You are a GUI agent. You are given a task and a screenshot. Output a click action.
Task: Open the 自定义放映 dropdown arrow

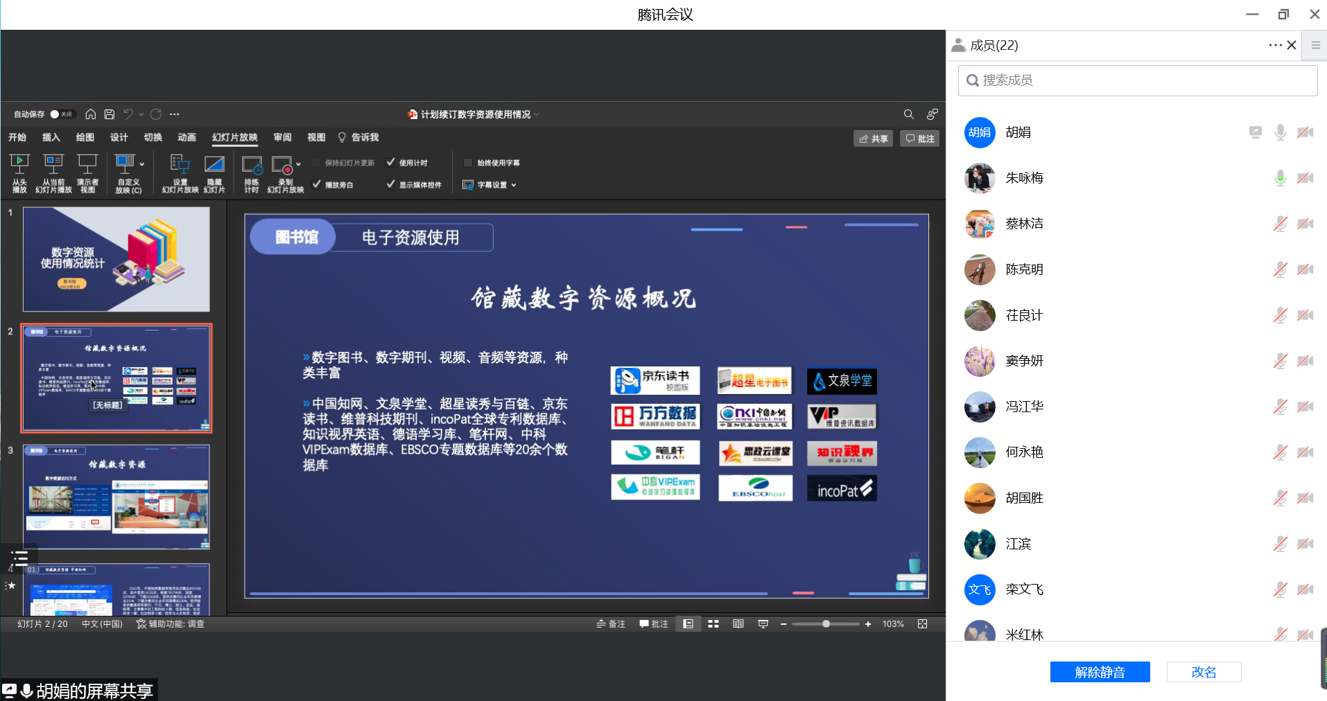click(x=141, y=165)
